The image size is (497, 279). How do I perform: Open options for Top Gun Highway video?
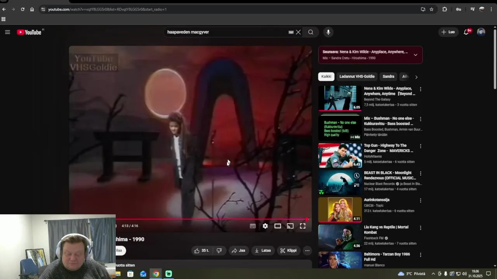coord(420,146)
